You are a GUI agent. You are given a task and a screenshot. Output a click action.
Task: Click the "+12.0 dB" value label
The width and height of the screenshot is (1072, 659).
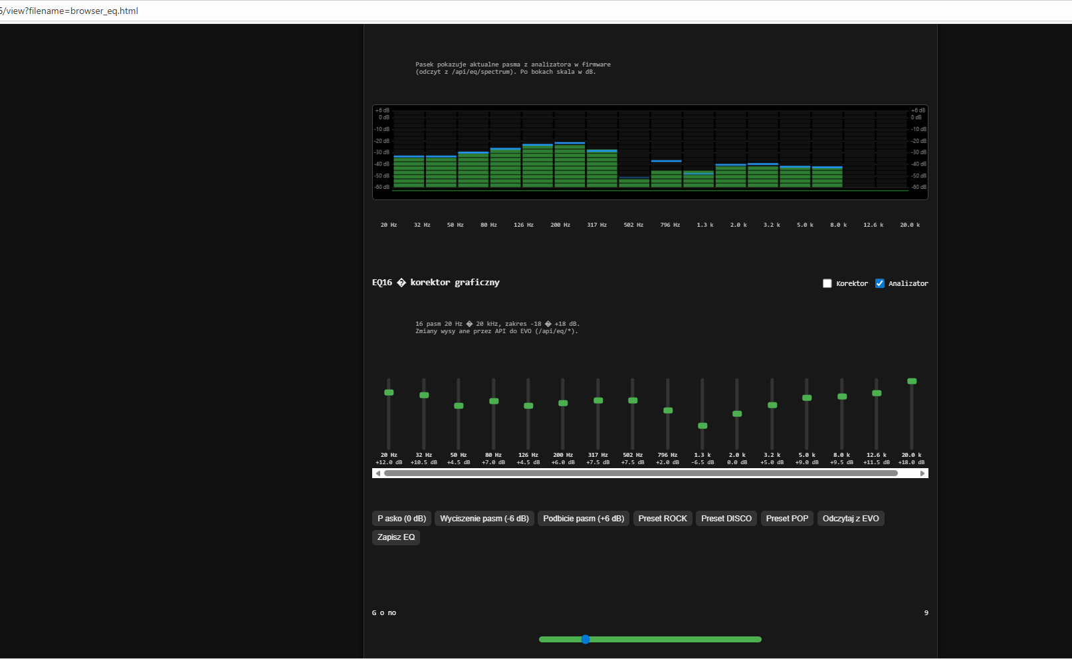coord(389,463)
